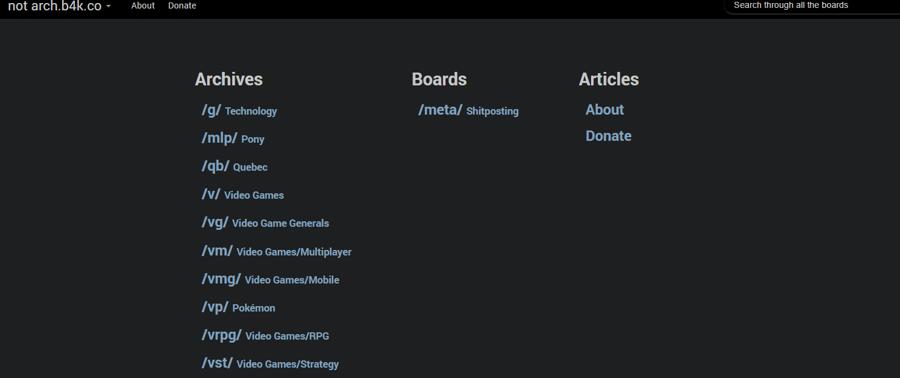Click the Archives heading
900x378 pixels.
coord(229,79)
